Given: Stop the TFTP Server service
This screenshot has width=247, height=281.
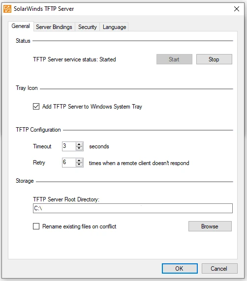Looking at the screenshot, I should tap(214, 59).
